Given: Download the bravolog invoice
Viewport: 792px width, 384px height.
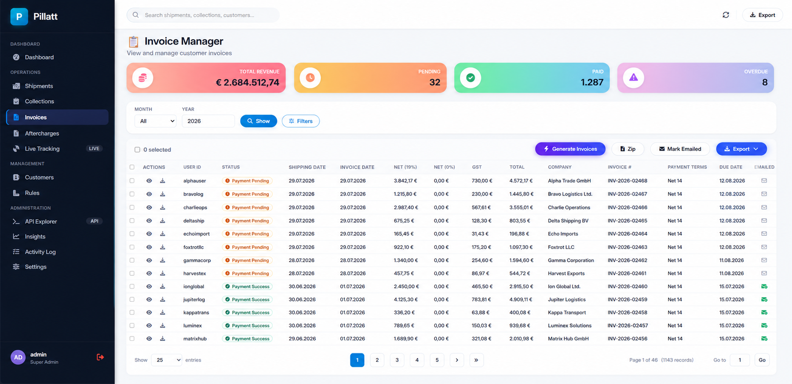Looking at the screenshot, I should coord(162,194).
